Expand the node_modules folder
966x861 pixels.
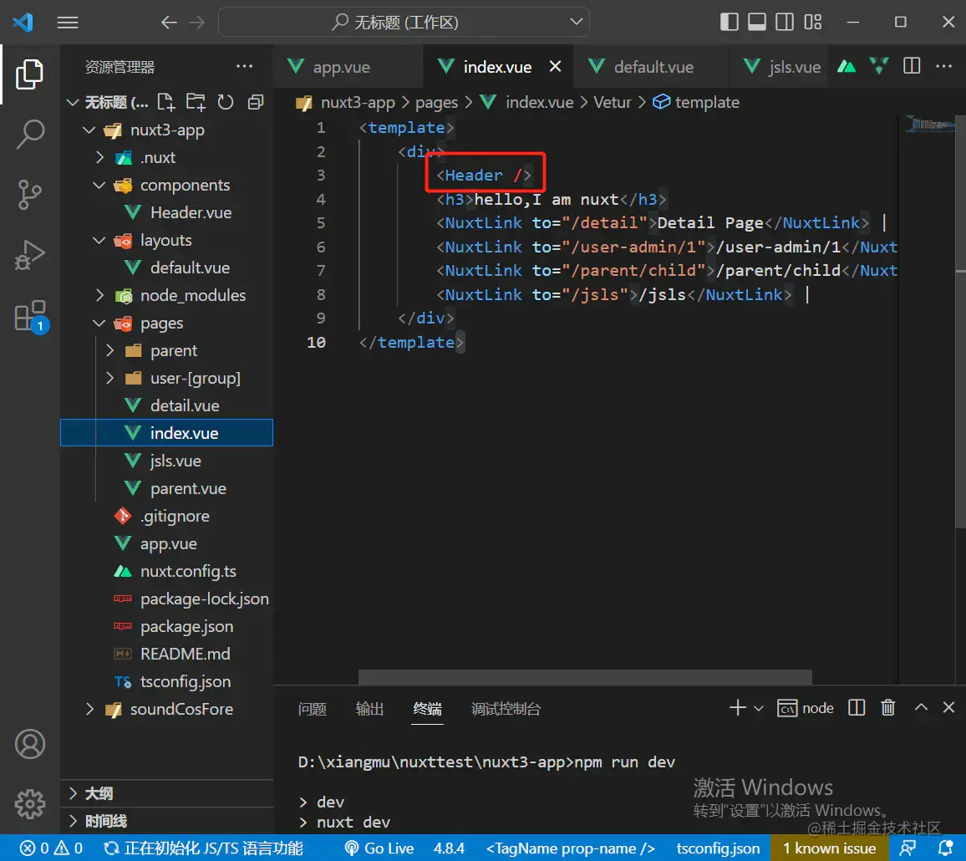point(99,295)
